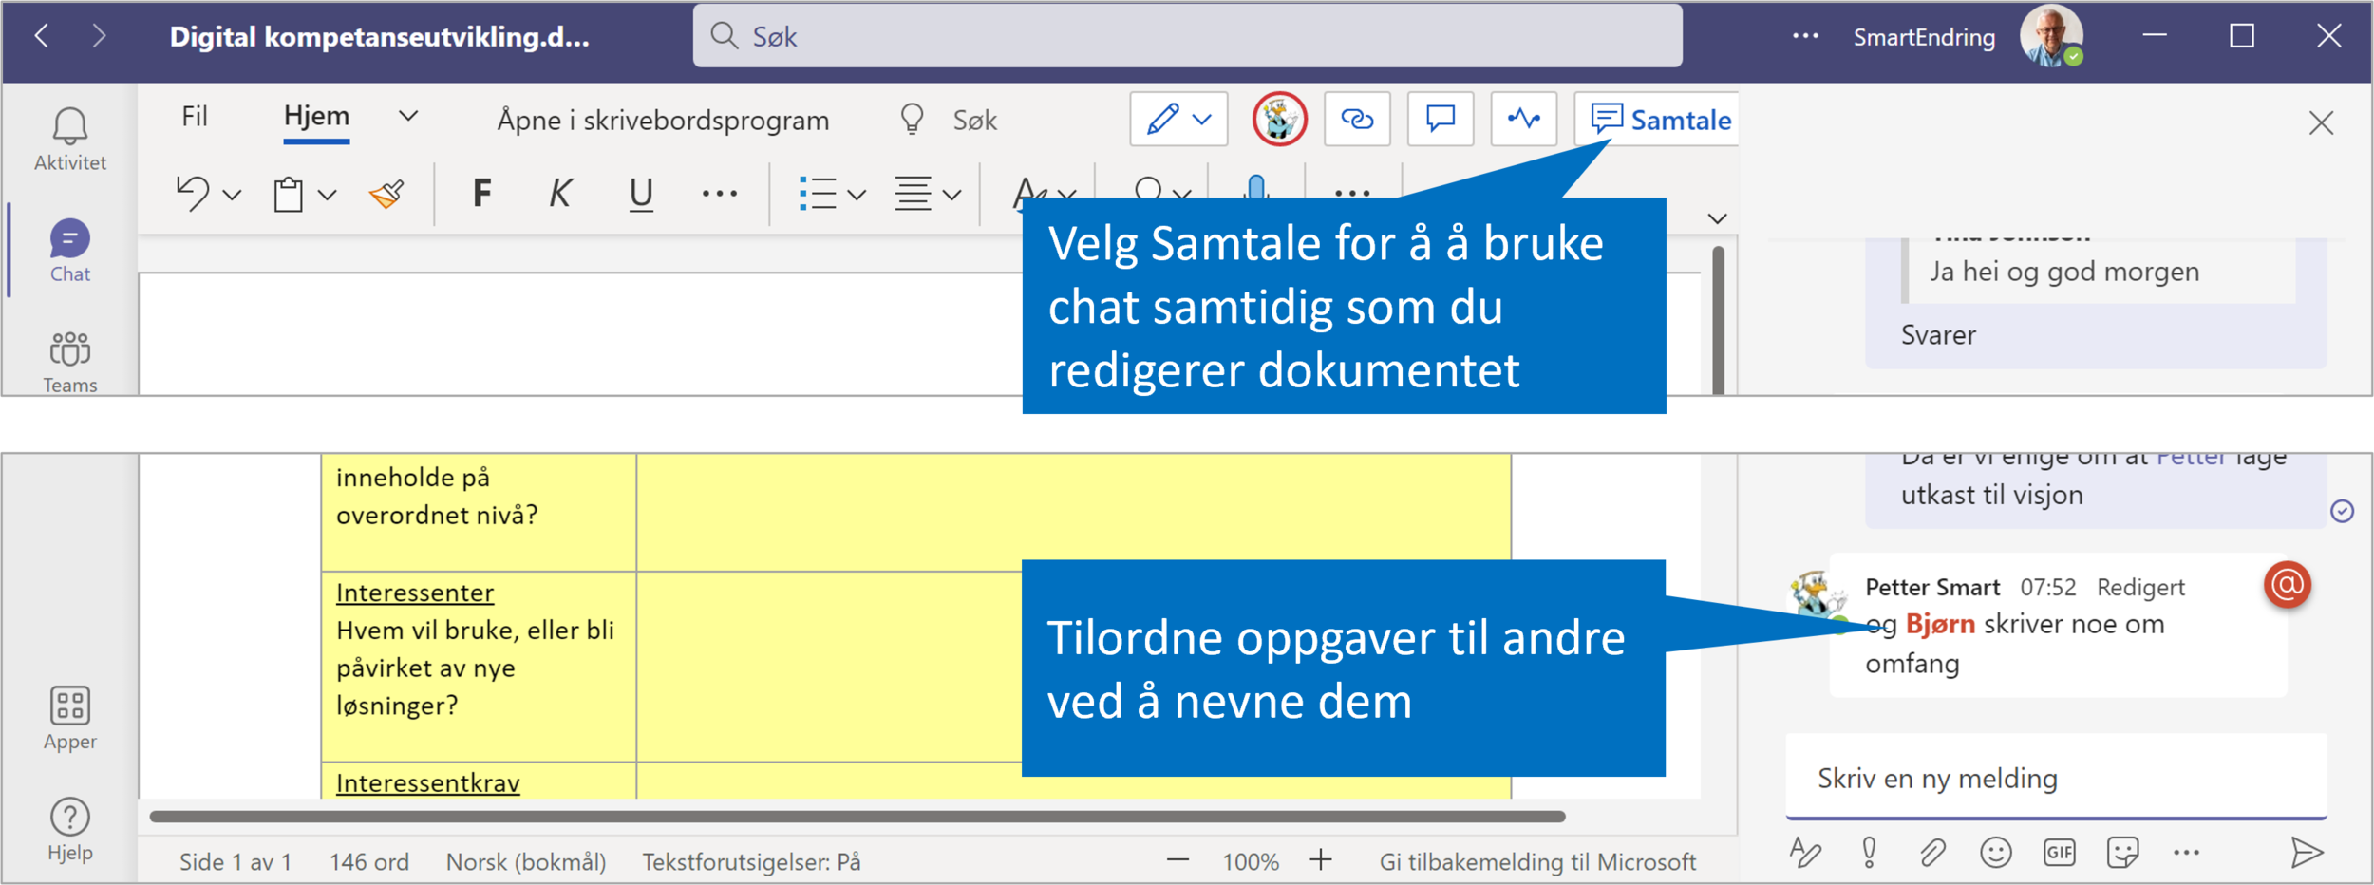The width and height of the screenshot is (2374, 885).
Task: Open the activity pulse icon
Action: coord(1524,119)
